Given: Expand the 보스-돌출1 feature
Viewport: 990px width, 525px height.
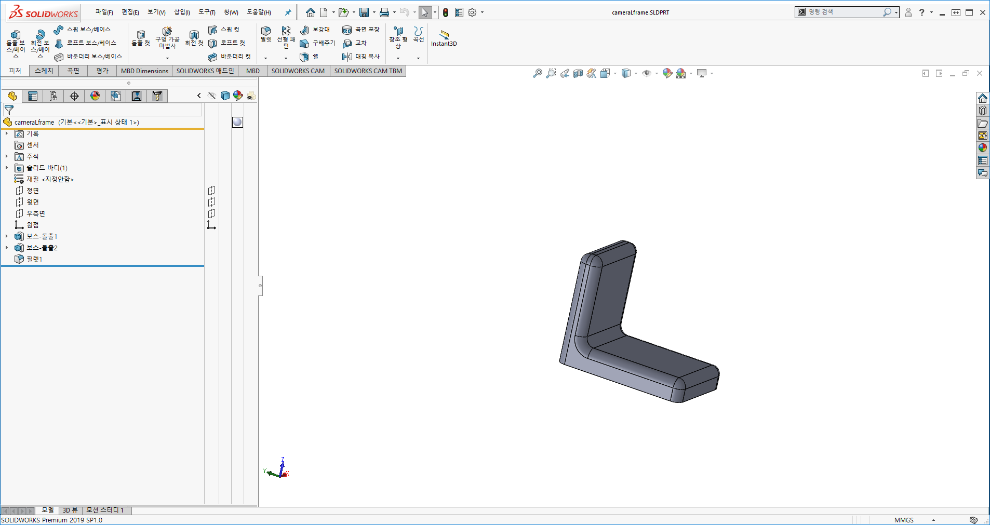Looking at the screenshot, I should 7,236.
